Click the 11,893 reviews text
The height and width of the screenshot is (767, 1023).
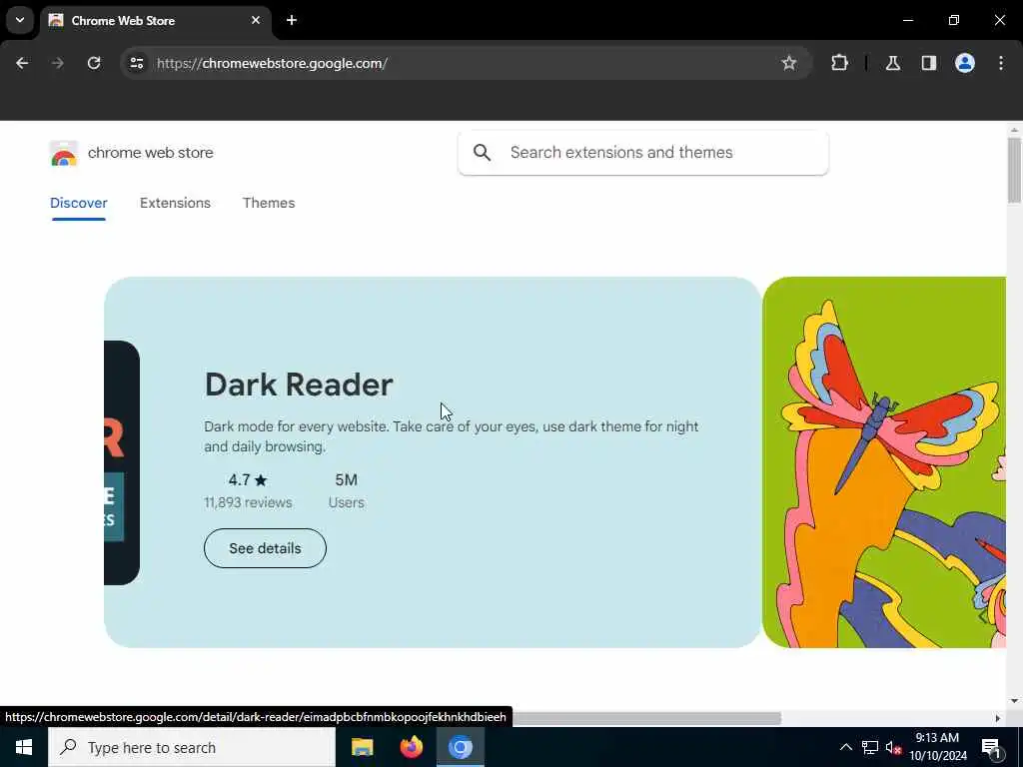pos(248,503)
